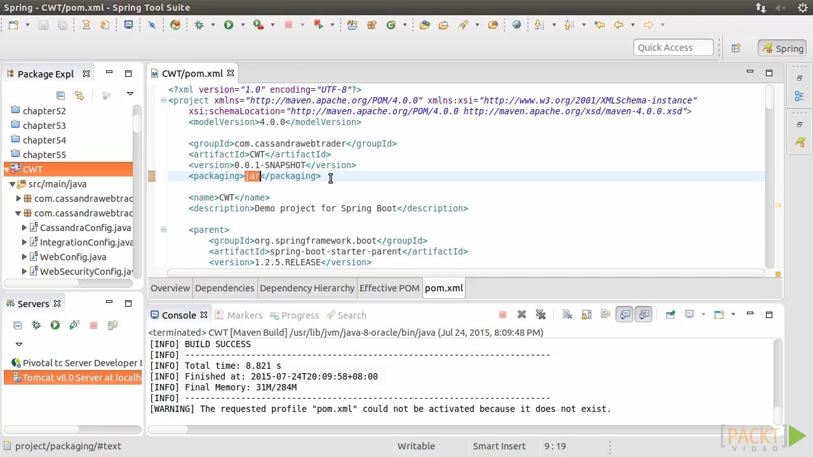Click the Open Perspective icon

point(736,48)
